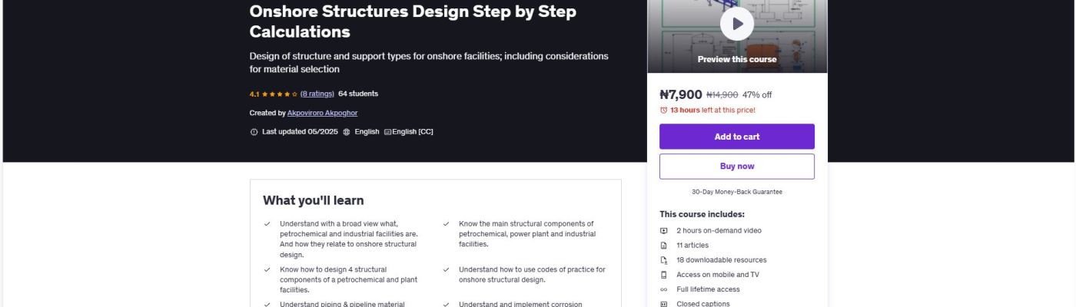Click the What you'll learn heading

pyautogui.click(x=314, y=200)
